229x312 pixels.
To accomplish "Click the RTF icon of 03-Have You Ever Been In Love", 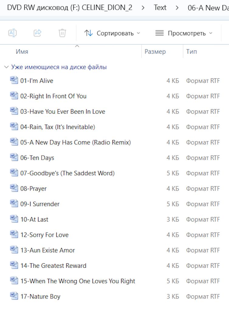I will click(x=14, y=111).
